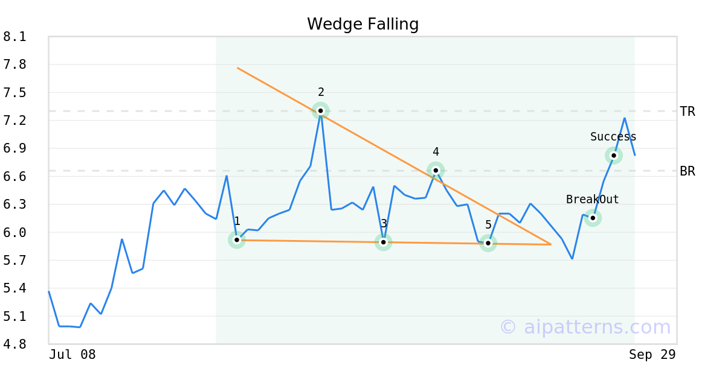Click the apex where the orange wedge lines converge
725x380 pixels.
(x=550, y=244)
